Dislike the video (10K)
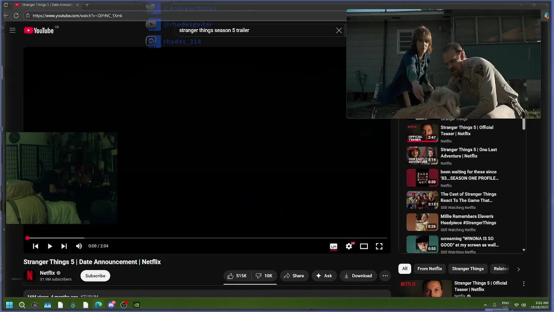The image size is (554, 312). (x=264, y=276)
